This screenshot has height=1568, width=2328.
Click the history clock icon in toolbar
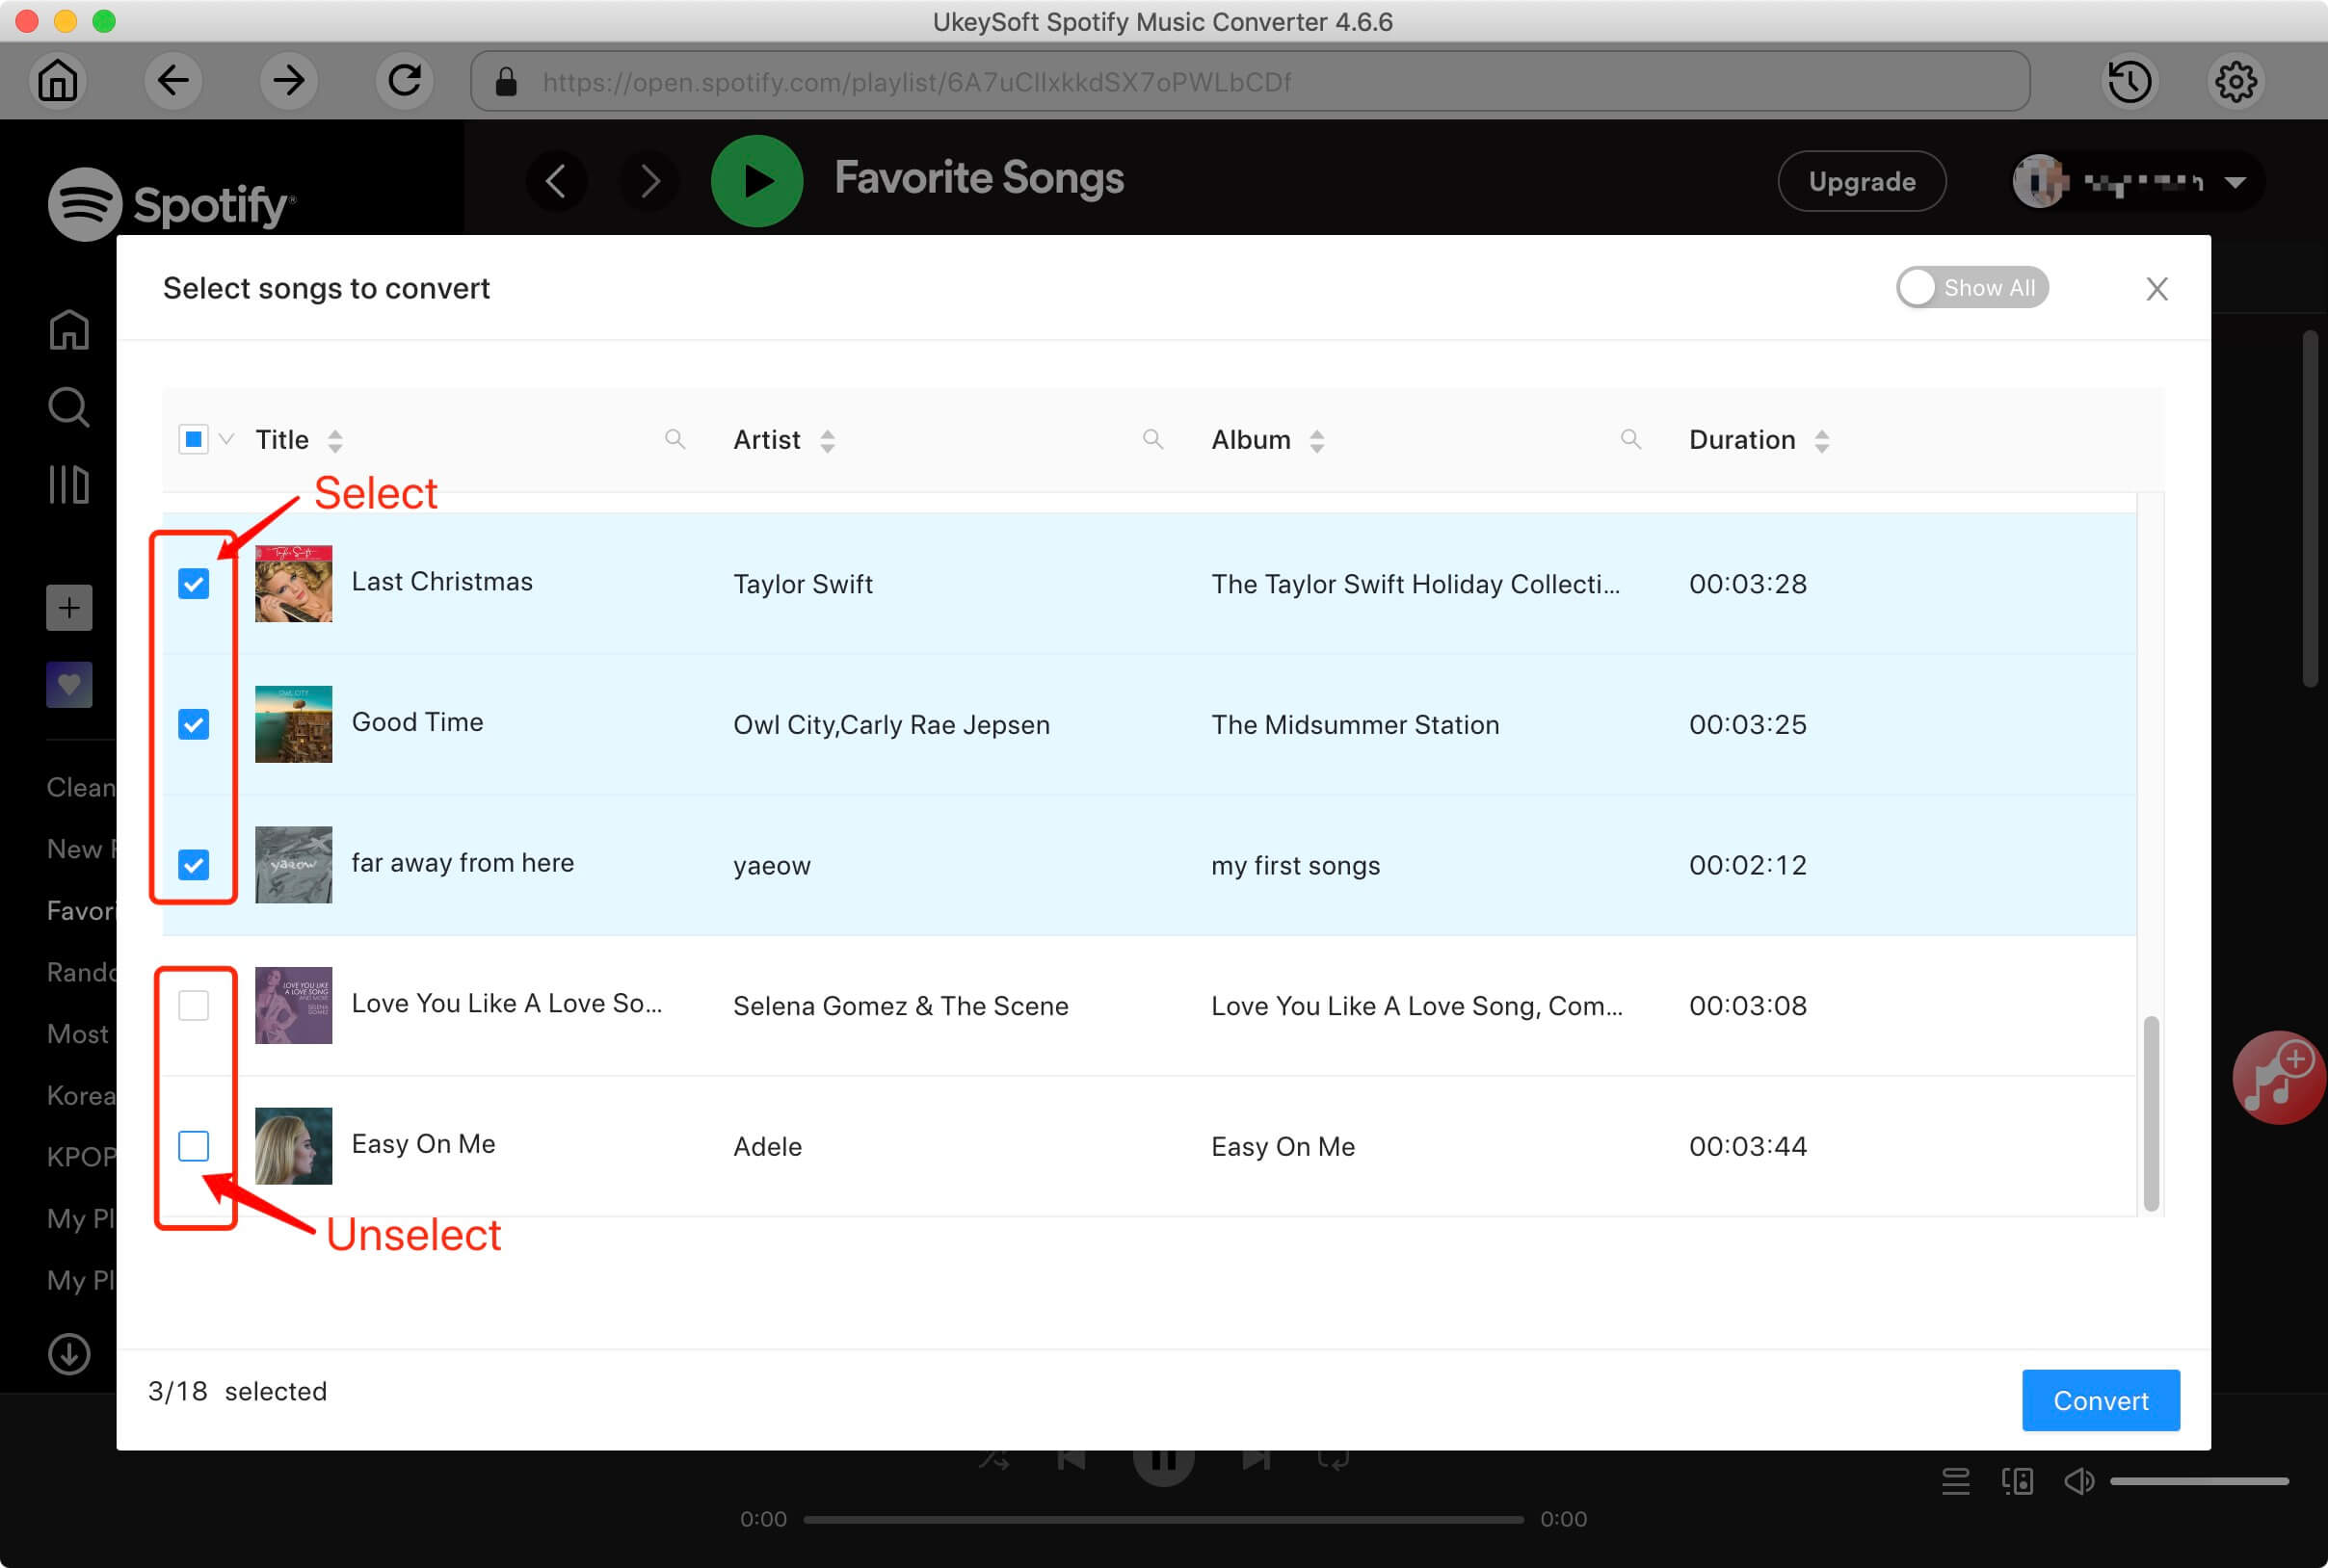pos(2129,81)
